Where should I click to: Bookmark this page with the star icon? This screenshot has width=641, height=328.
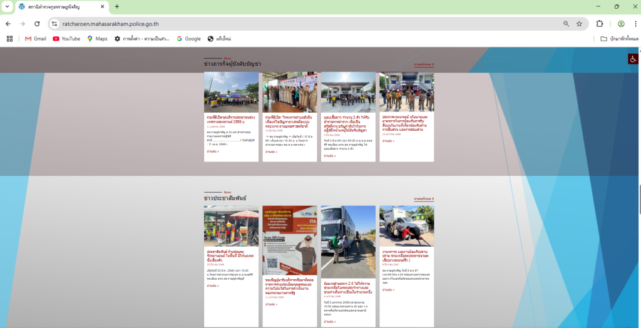click(x=579, y=24)
